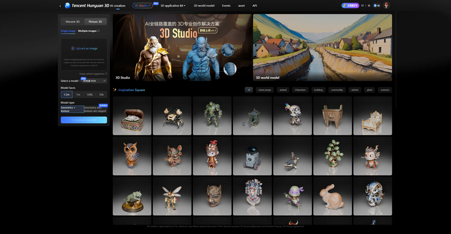This screenshot has height=234, width=451.
Task: Click the purple feedback pencil button
Action: coord(350,6)
